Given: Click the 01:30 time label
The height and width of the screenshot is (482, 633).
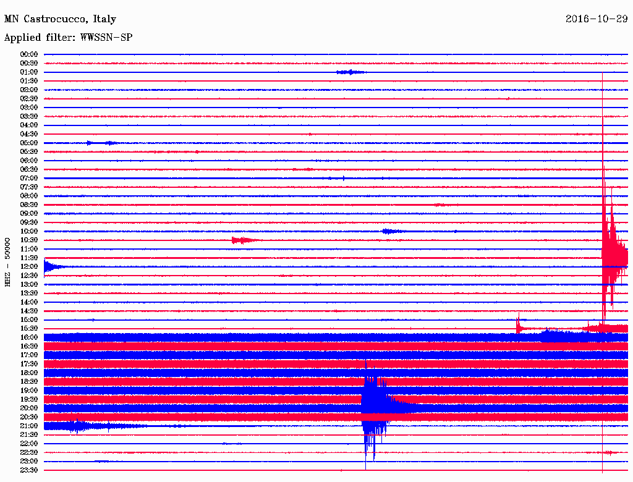Looking at the screenshot, I should pyautogui.click(x=29, y=81).
